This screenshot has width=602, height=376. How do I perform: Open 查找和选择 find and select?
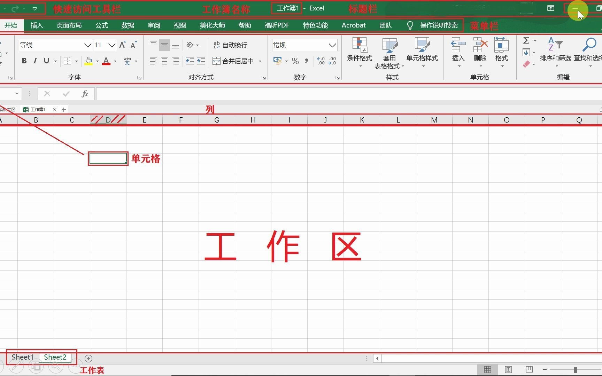[x=588, y=52]
